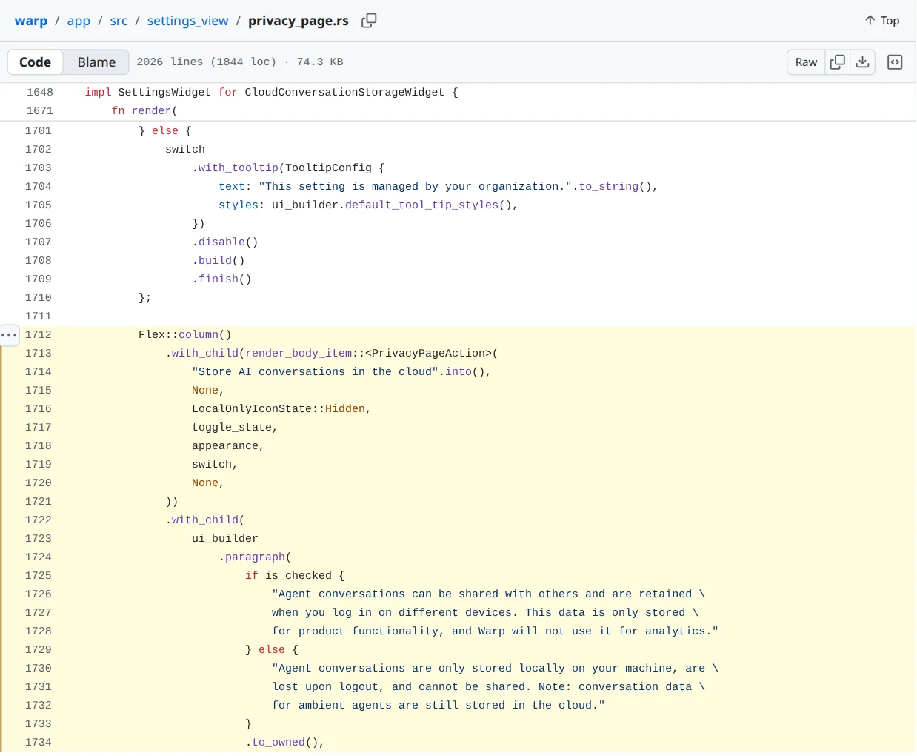The width and height of the screenshot is (917, 756).
Task: Open the app folder breadcrumb
Action: pos(79,21)
